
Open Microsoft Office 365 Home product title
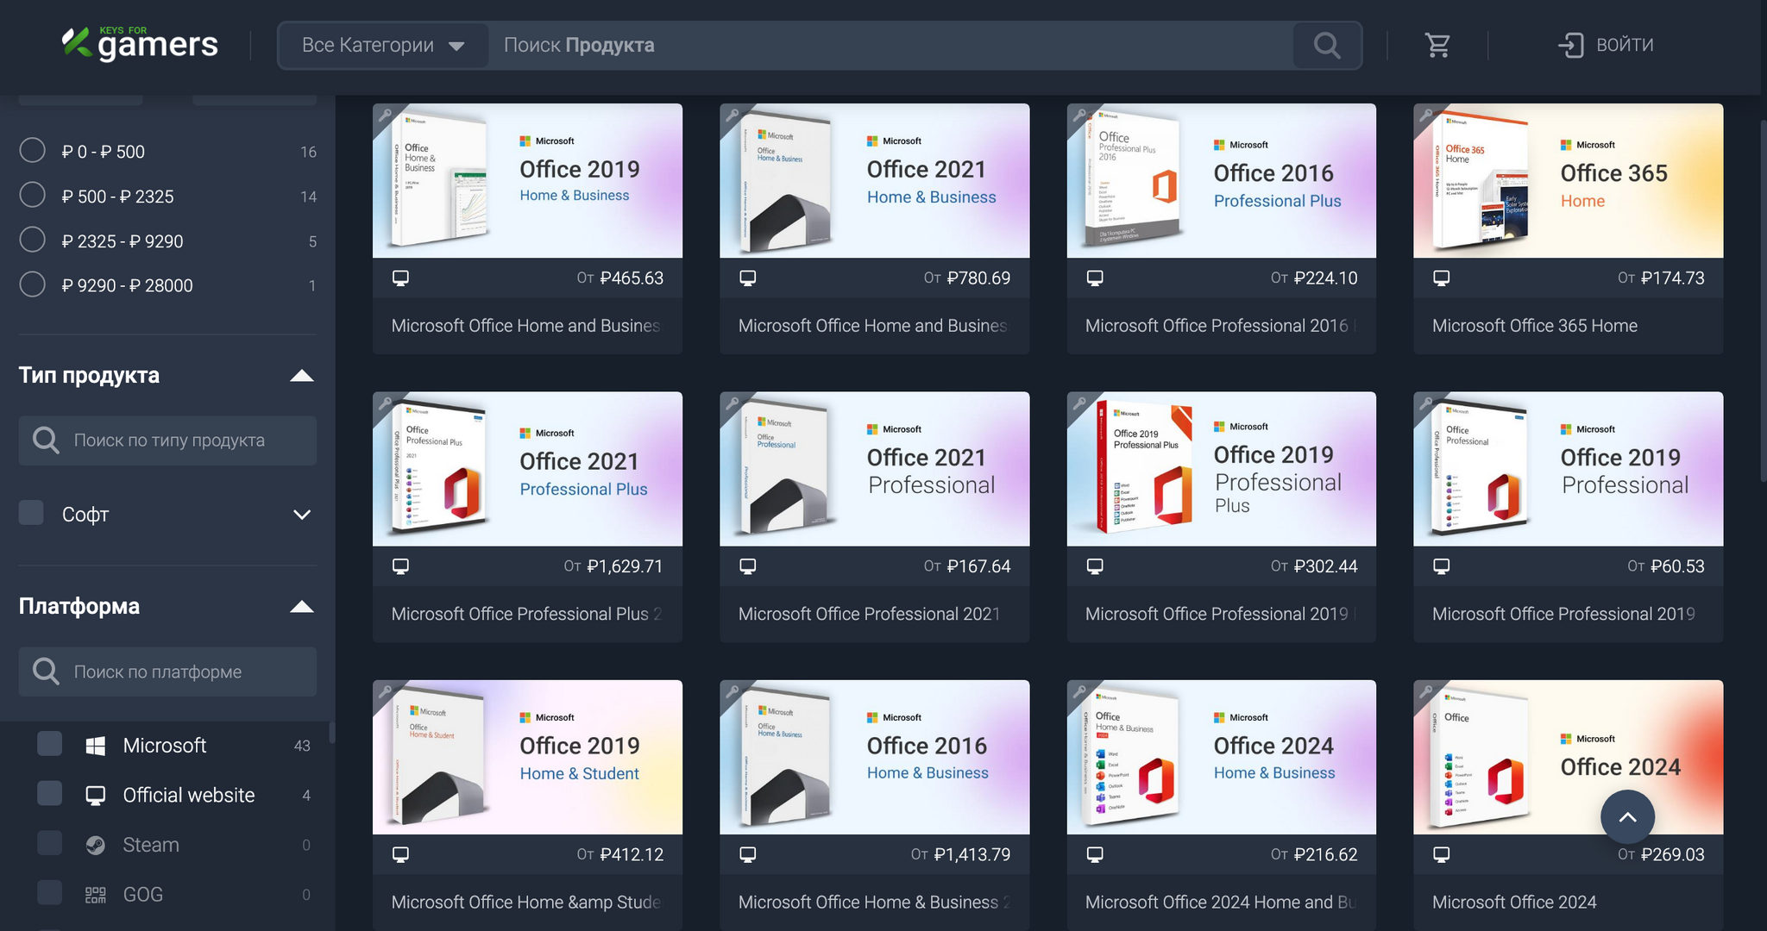(1534, 326)
